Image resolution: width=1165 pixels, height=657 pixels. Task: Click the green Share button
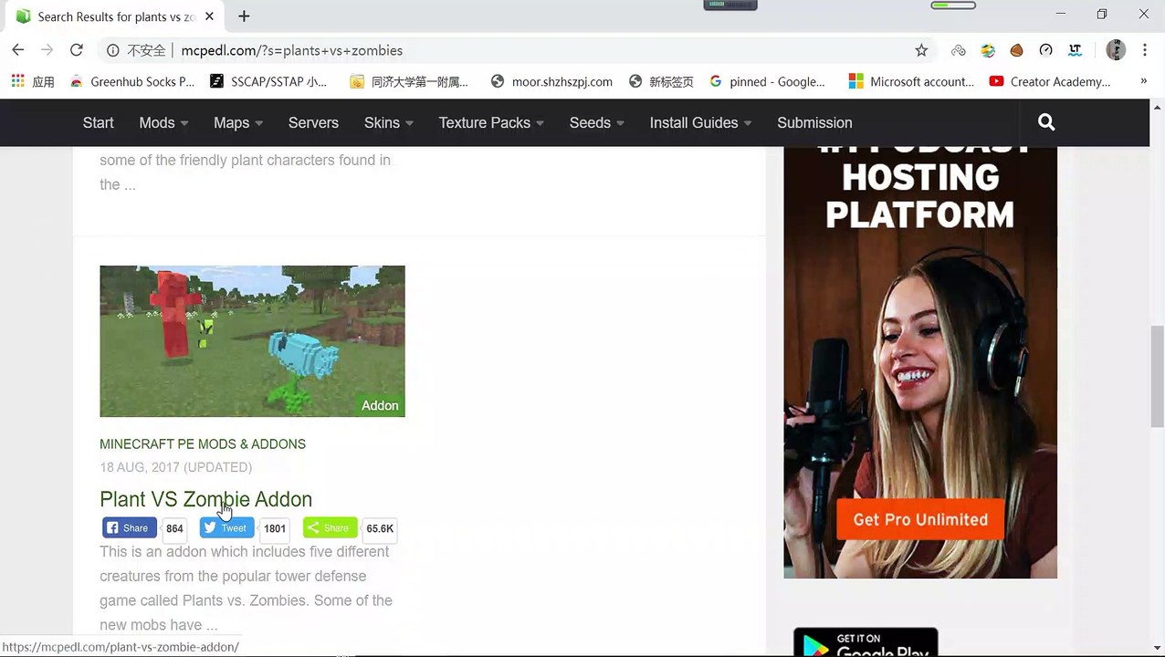coord(330,527)
